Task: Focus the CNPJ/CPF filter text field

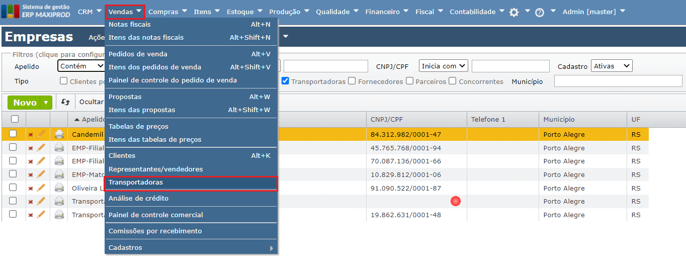Action: 510,66
